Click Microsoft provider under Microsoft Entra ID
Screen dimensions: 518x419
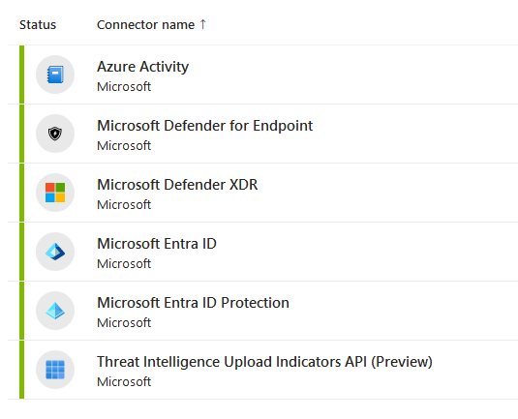pos(124,264)
